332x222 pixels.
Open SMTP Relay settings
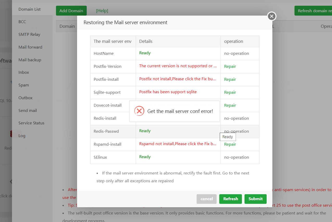pos(29,35)
